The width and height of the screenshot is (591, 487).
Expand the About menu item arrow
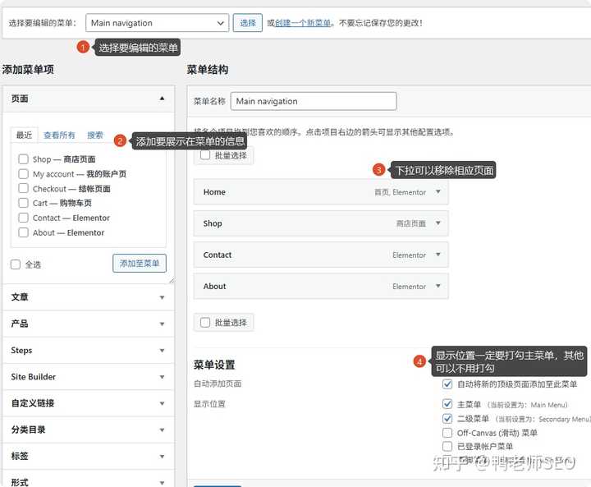(438, 287)
